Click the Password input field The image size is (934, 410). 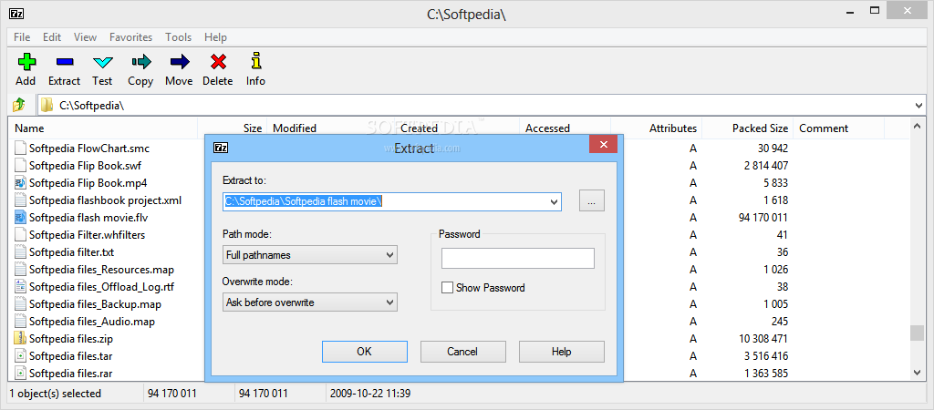coord(518,258)
